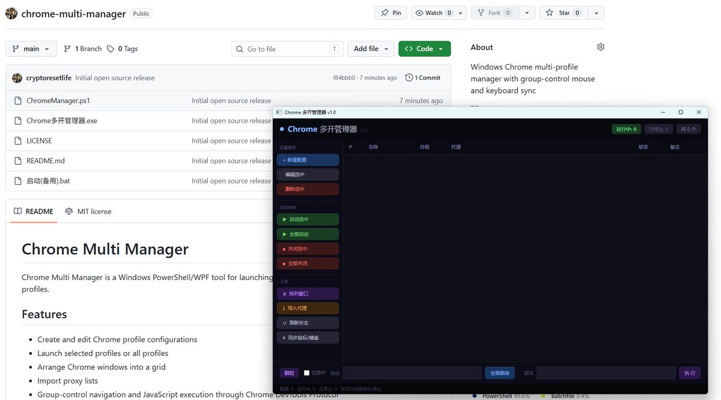Open the latest Initial open source release commit
Viewport: 721px width, 400px height.
[115, 78]
